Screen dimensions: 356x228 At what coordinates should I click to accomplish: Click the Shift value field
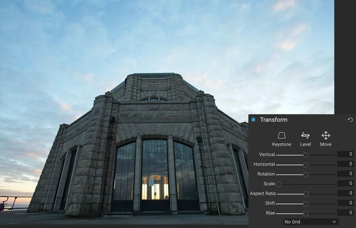tap(345, 203)
